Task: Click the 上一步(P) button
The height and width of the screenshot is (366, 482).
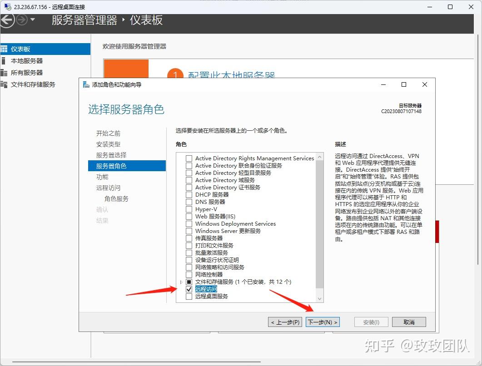Action: [x=284, y=321]
